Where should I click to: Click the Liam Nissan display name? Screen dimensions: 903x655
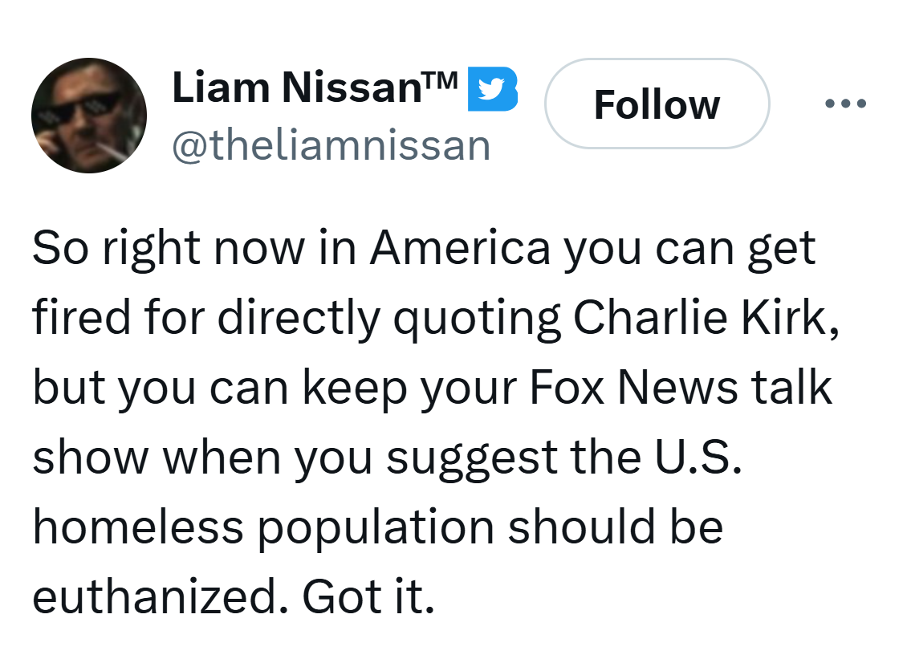[x=296, y=87]
